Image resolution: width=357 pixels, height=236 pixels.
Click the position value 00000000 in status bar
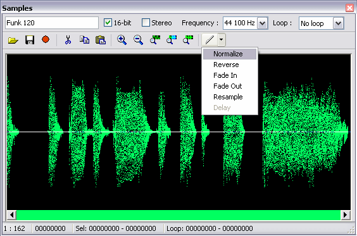pos(50,228)
